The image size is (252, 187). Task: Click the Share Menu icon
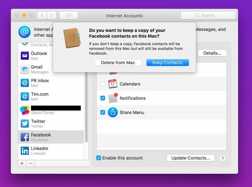[x=113, y=112]
